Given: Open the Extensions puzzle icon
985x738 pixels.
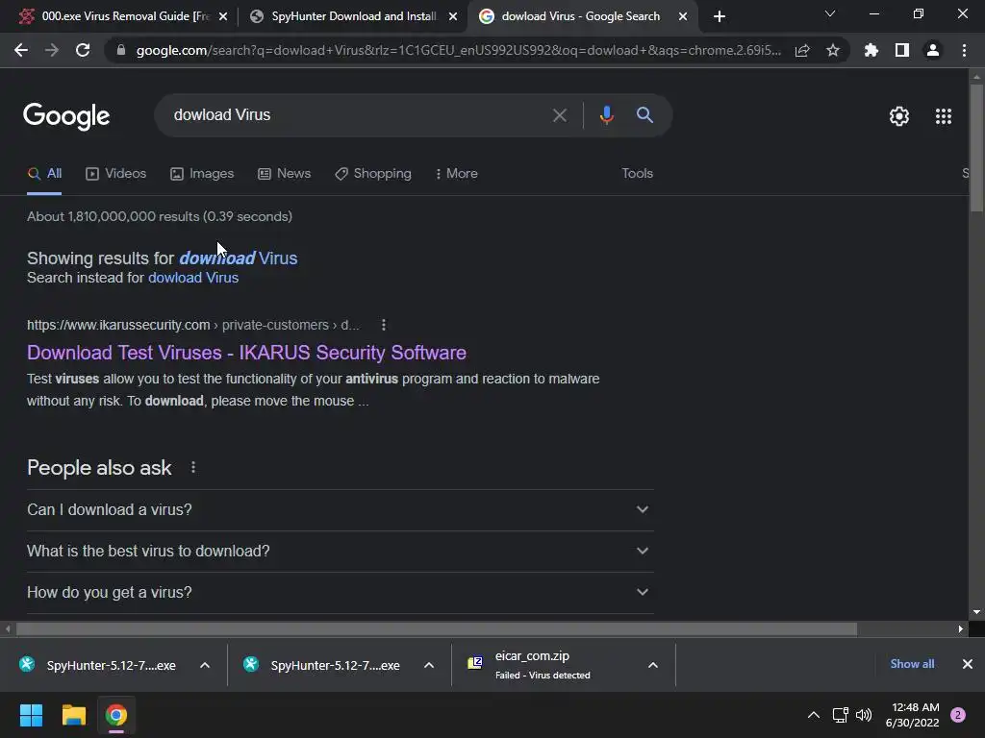Looking at the screenshot, I should click(871, 50).
